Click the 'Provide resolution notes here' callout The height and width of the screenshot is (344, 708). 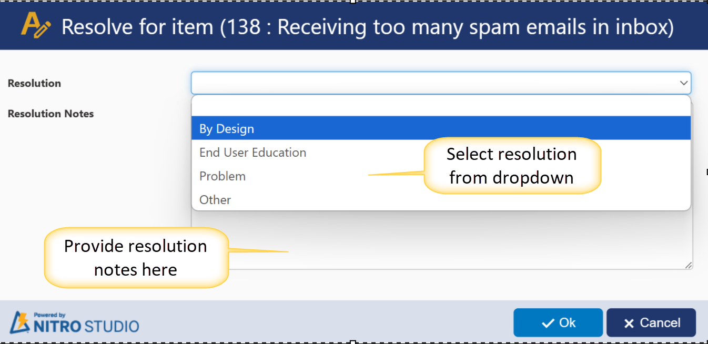[x=136, y=258]
